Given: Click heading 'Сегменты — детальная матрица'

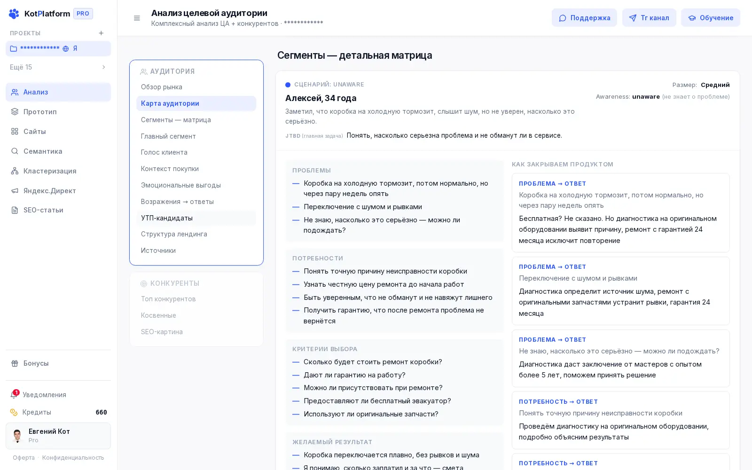Looking at the screenshot, I should coord(354,55).
